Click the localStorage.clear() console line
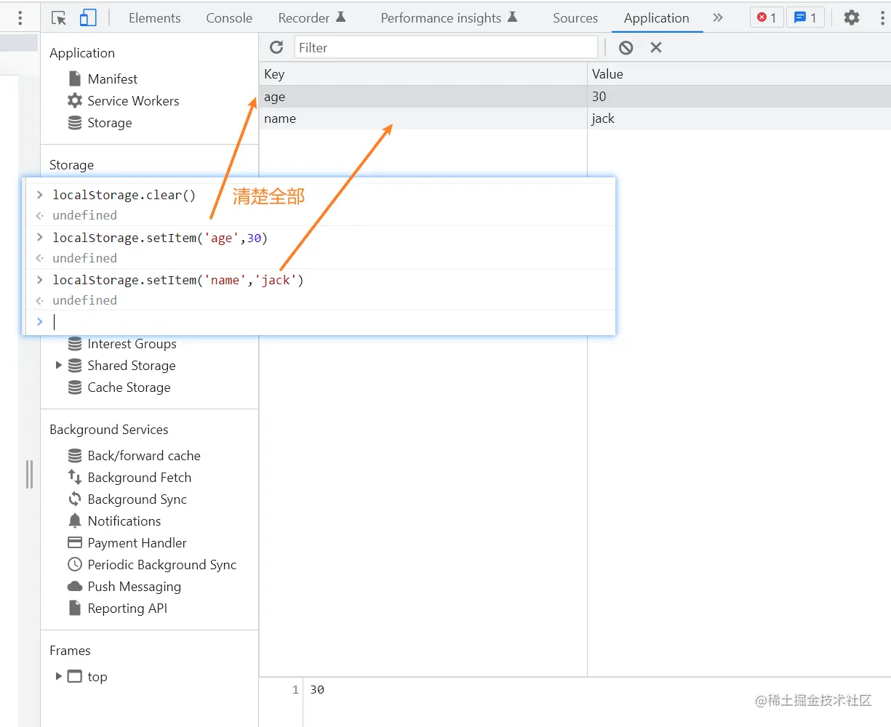Viewport: 891px width, 727px height. [124, 195]
